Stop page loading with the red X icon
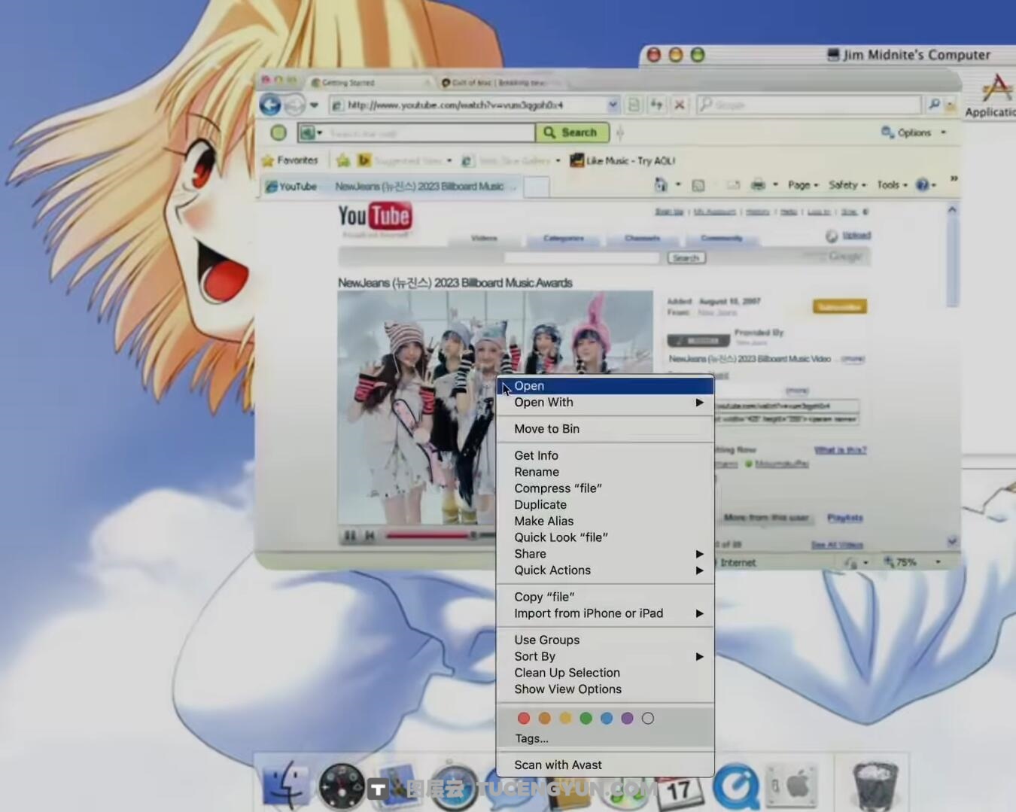 coord(679,105)
